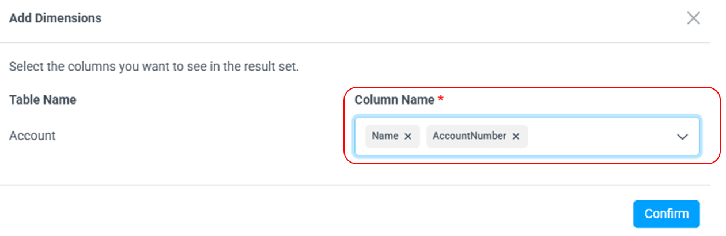Deselect Name using its x icon

point(408,137)
